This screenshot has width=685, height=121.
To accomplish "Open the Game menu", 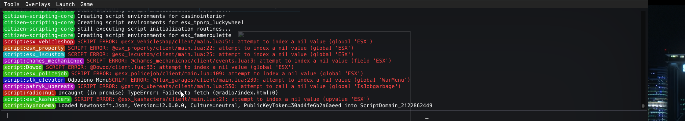I will pos(86,4).
